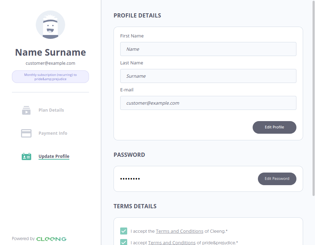The height and width of the screenshot is (245, 315).
Task: Click the First Name label
Action: 132,36
